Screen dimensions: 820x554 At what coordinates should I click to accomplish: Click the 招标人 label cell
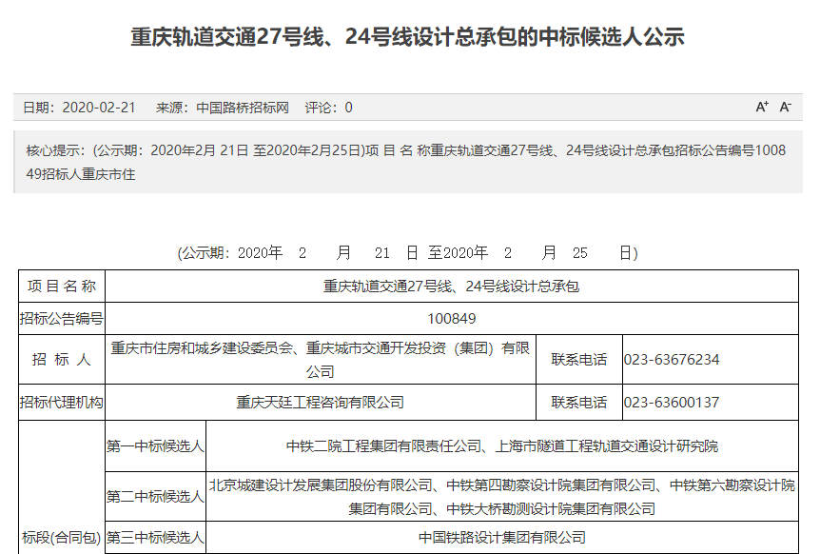[x=62, y=360]
